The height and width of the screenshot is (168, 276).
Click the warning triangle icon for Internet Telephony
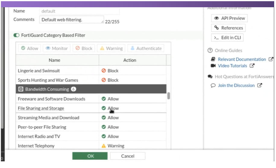[104, 146]
